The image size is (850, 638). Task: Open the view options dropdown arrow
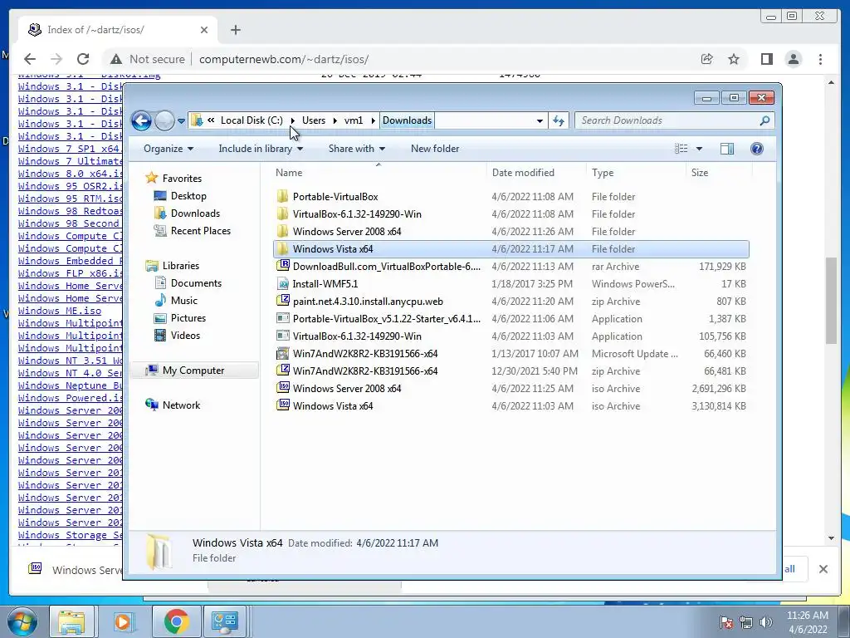click(699, 149)
